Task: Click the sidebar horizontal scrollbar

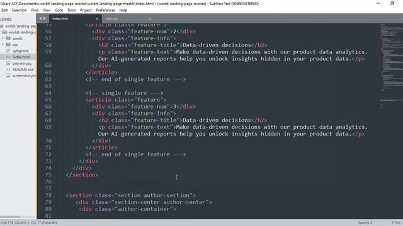Action: (10, 217)
